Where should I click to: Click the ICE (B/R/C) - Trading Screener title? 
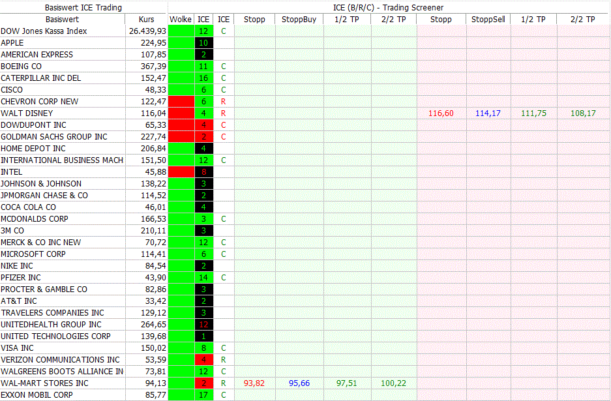pos(388,7)
